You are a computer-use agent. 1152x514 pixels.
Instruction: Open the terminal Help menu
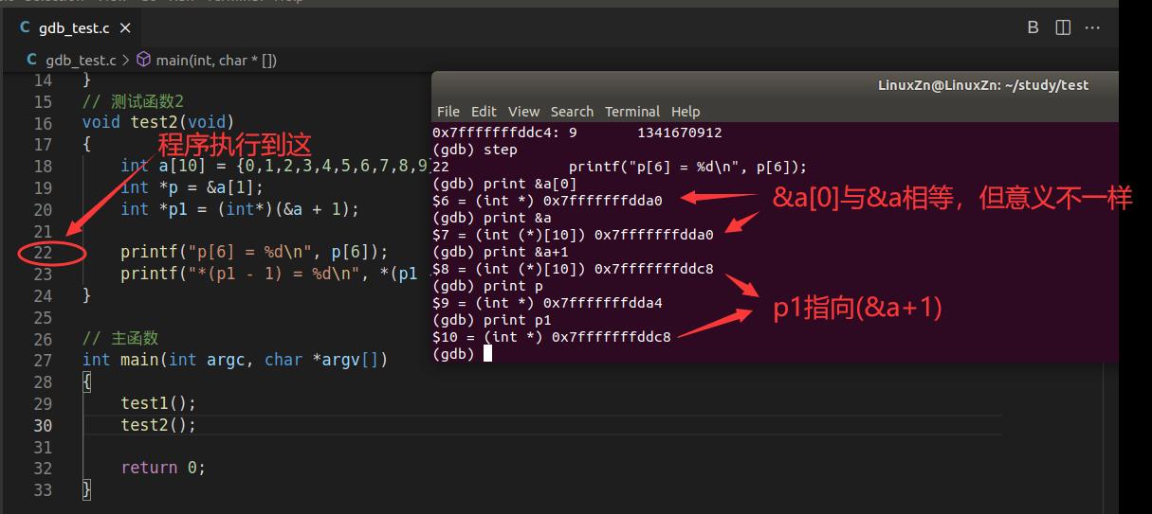pos(686,111)
